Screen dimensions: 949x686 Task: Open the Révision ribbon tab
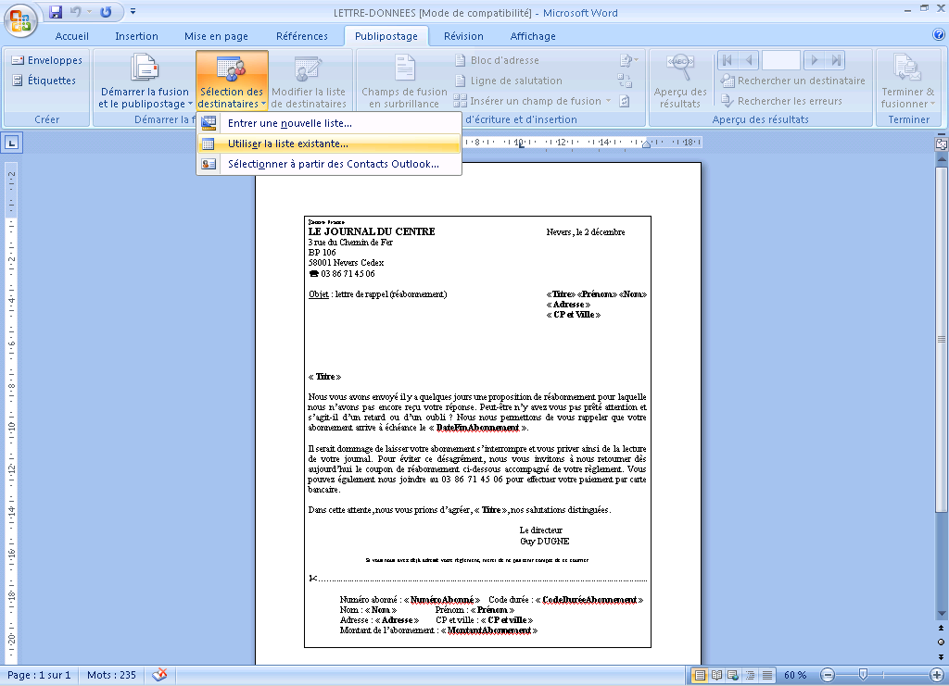(463, 36)
